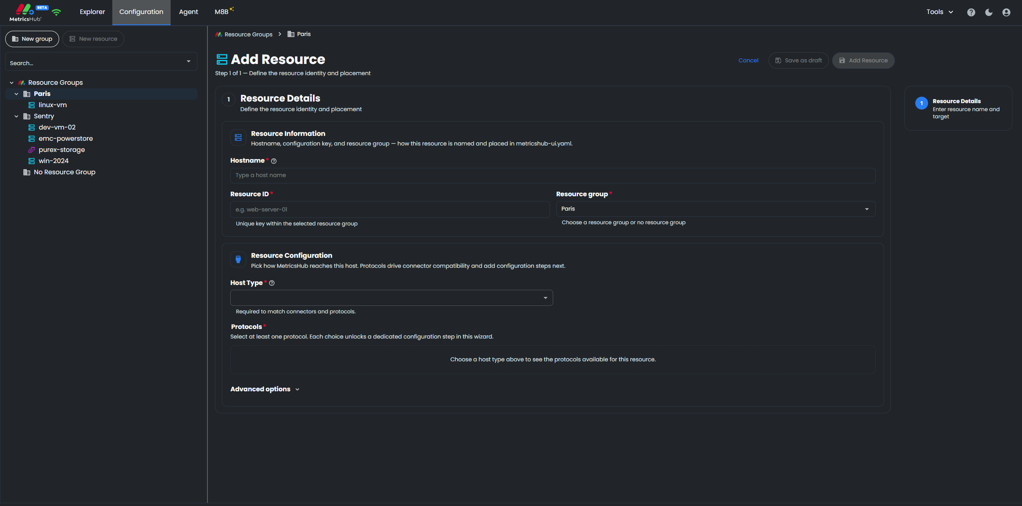Click the Host Type help info icon

coord(272,283)
